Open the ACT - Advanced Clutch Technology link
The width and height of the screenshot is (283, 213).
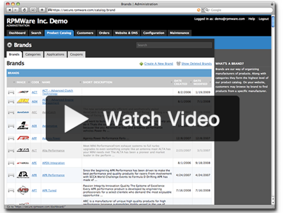58,92
